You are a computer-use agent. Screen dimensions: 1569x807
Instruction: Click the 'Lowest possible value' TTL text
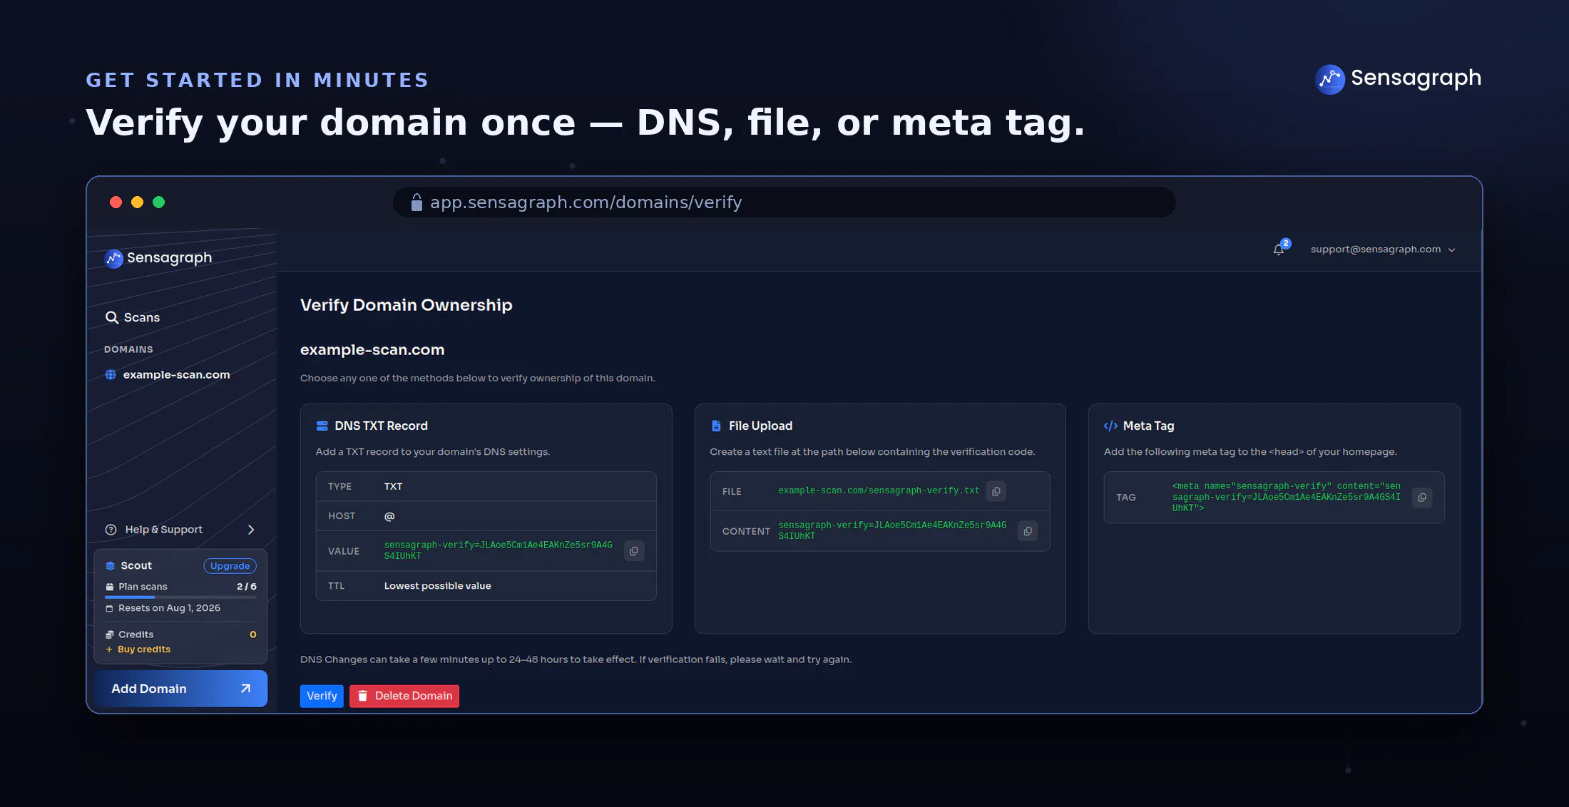pos(438,586)
